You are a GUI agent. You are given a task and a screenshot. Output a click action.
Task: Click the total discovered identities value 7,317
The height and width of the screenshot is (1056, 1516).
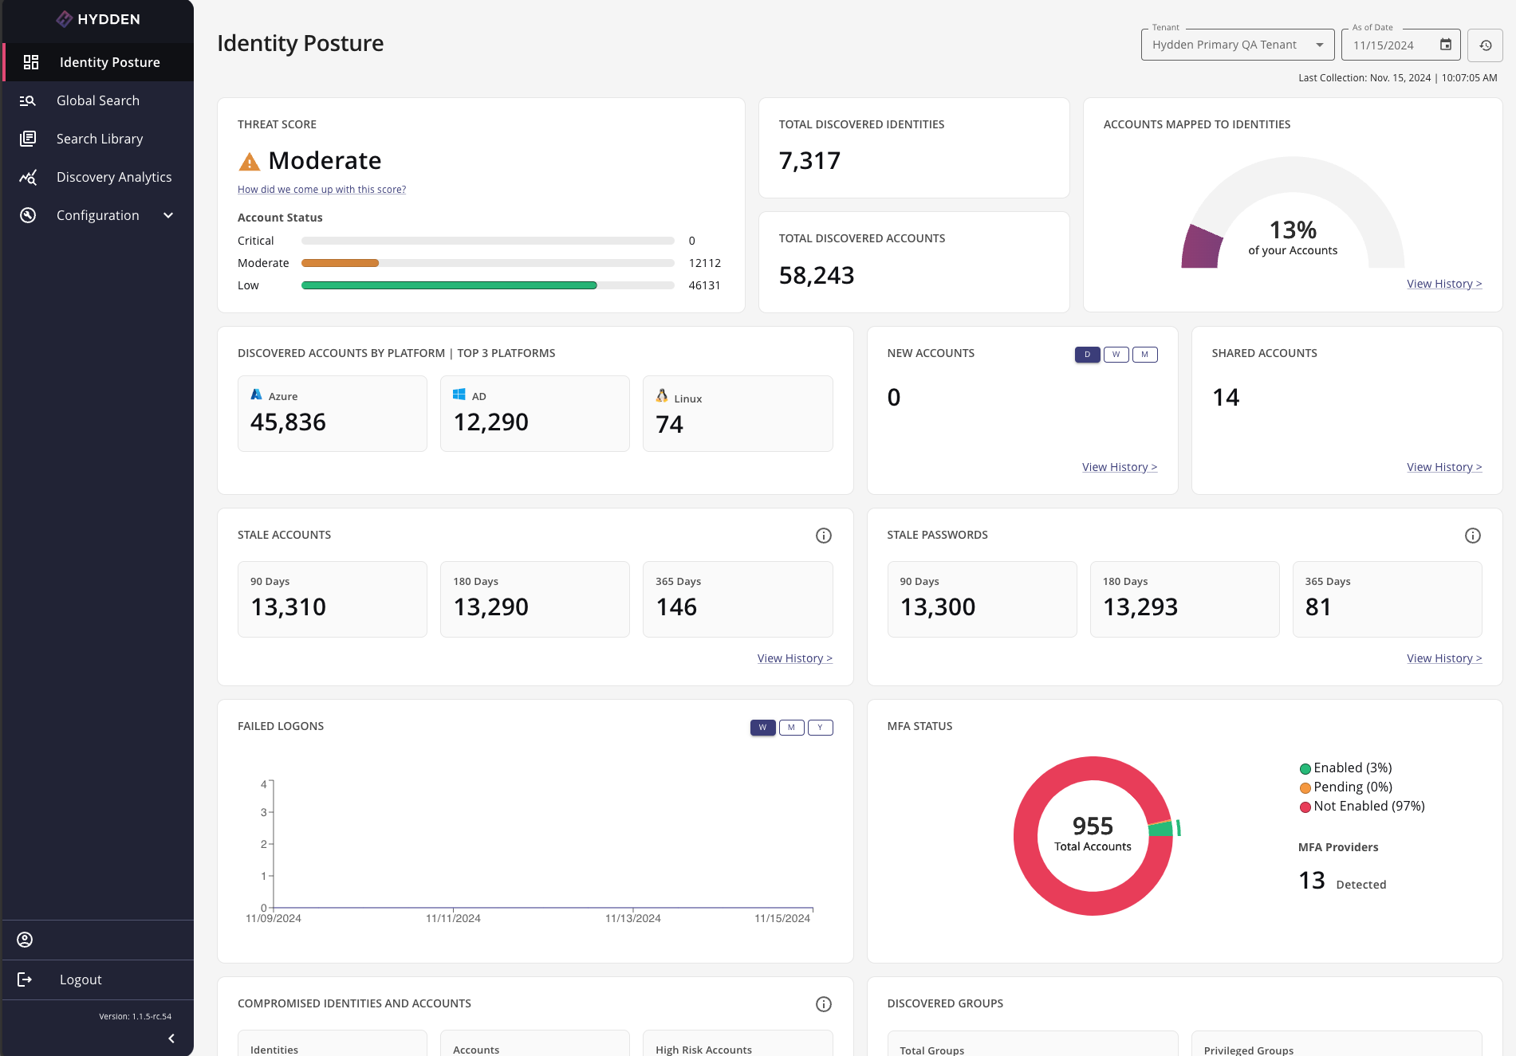coord(809,161)
